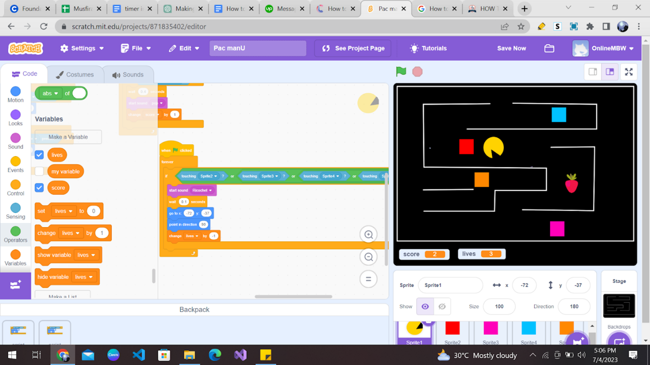Open the Ricochet sound dropdown
The image size is (650, 365).
point(202,190)
